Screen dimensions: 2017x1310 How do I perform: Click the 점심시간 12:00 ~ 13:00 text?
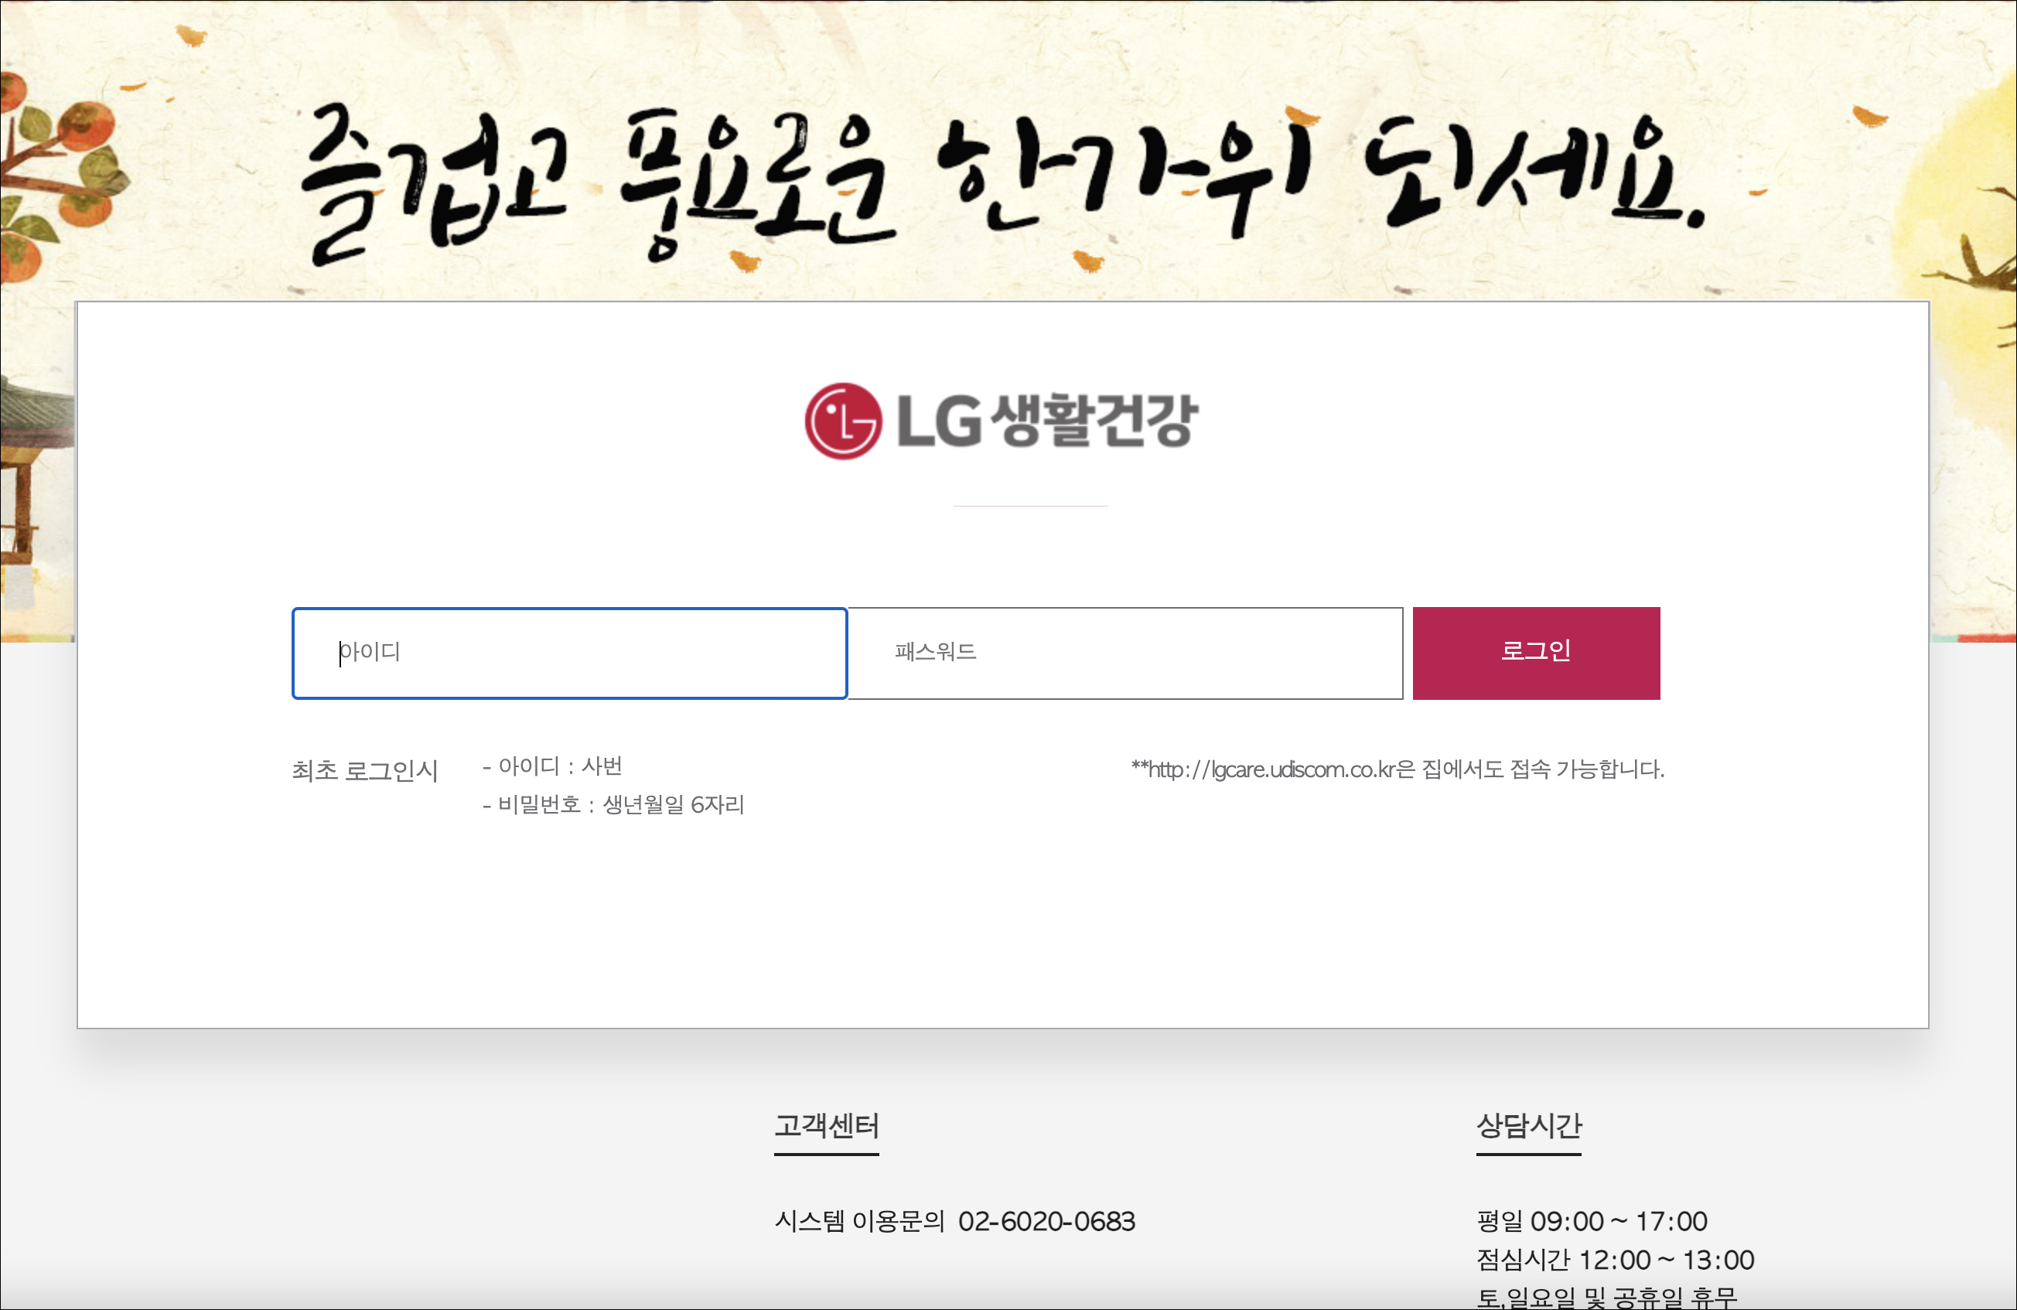pyautogui.click(x=1614, y=1260)
